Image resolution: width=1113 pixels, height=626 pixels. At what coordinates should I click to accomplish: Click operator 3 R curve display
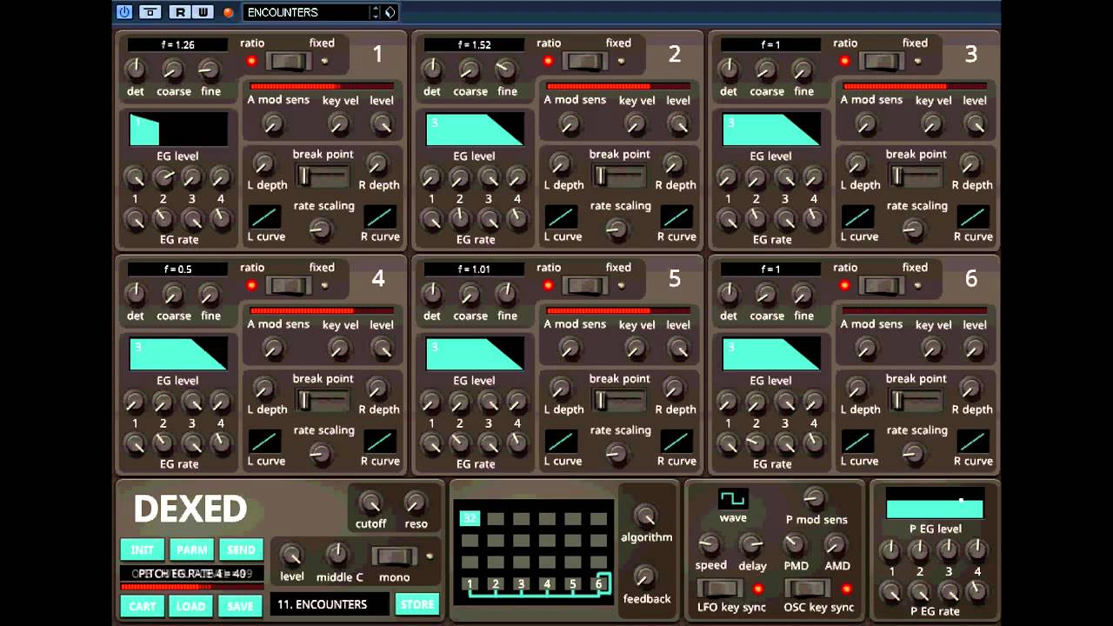click(x=973, y=217)
